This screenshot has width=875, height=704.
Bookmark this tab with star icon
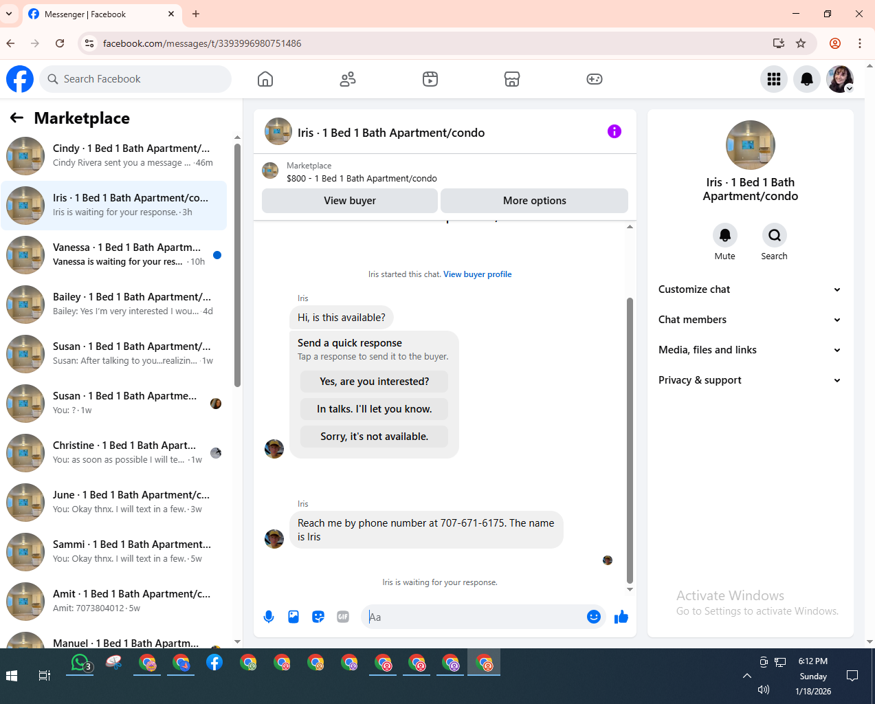(x=801, y=43)
